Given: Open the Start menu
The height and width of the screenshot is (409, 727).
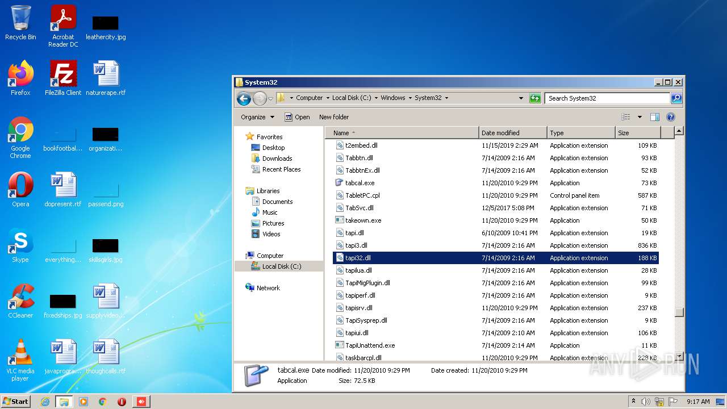Looking at the screenshot, I should tap(15, 402).
